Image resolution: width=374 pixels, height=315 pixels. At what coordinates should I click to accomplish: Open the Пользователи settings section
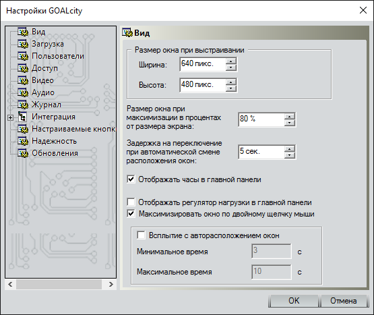pyautogui.click(x=58, y=56)
